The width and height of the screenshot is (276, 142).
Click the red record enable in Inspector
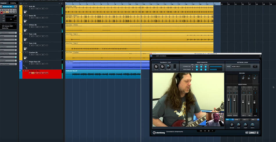click(x=2, y=13)
